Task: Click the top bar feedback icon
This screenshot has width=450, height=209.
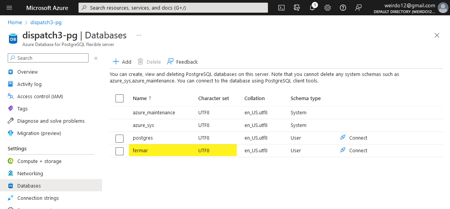Action: [x=358, y=8]
